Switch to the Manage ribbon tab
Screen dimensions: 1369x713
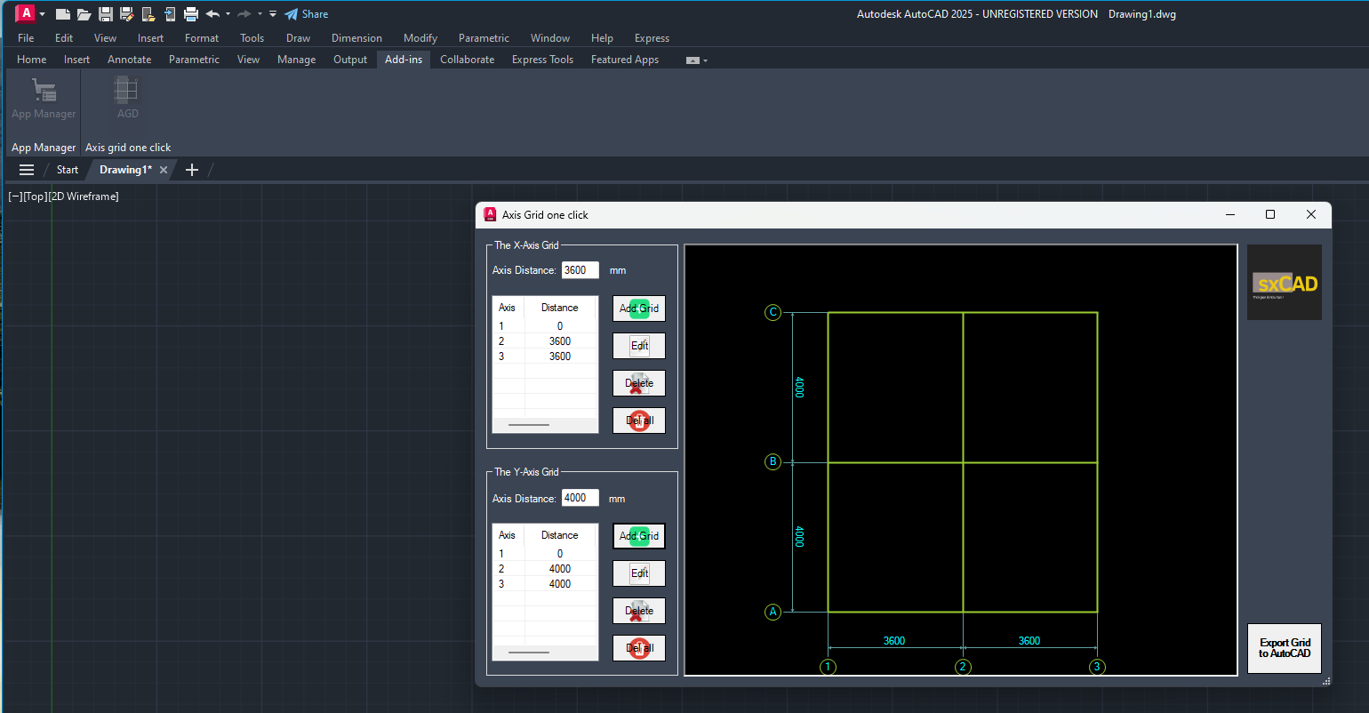(296, 60)
